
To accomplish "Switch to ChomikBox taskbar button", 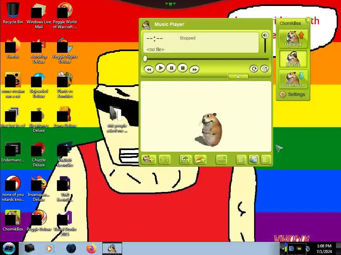I will 112,248.
